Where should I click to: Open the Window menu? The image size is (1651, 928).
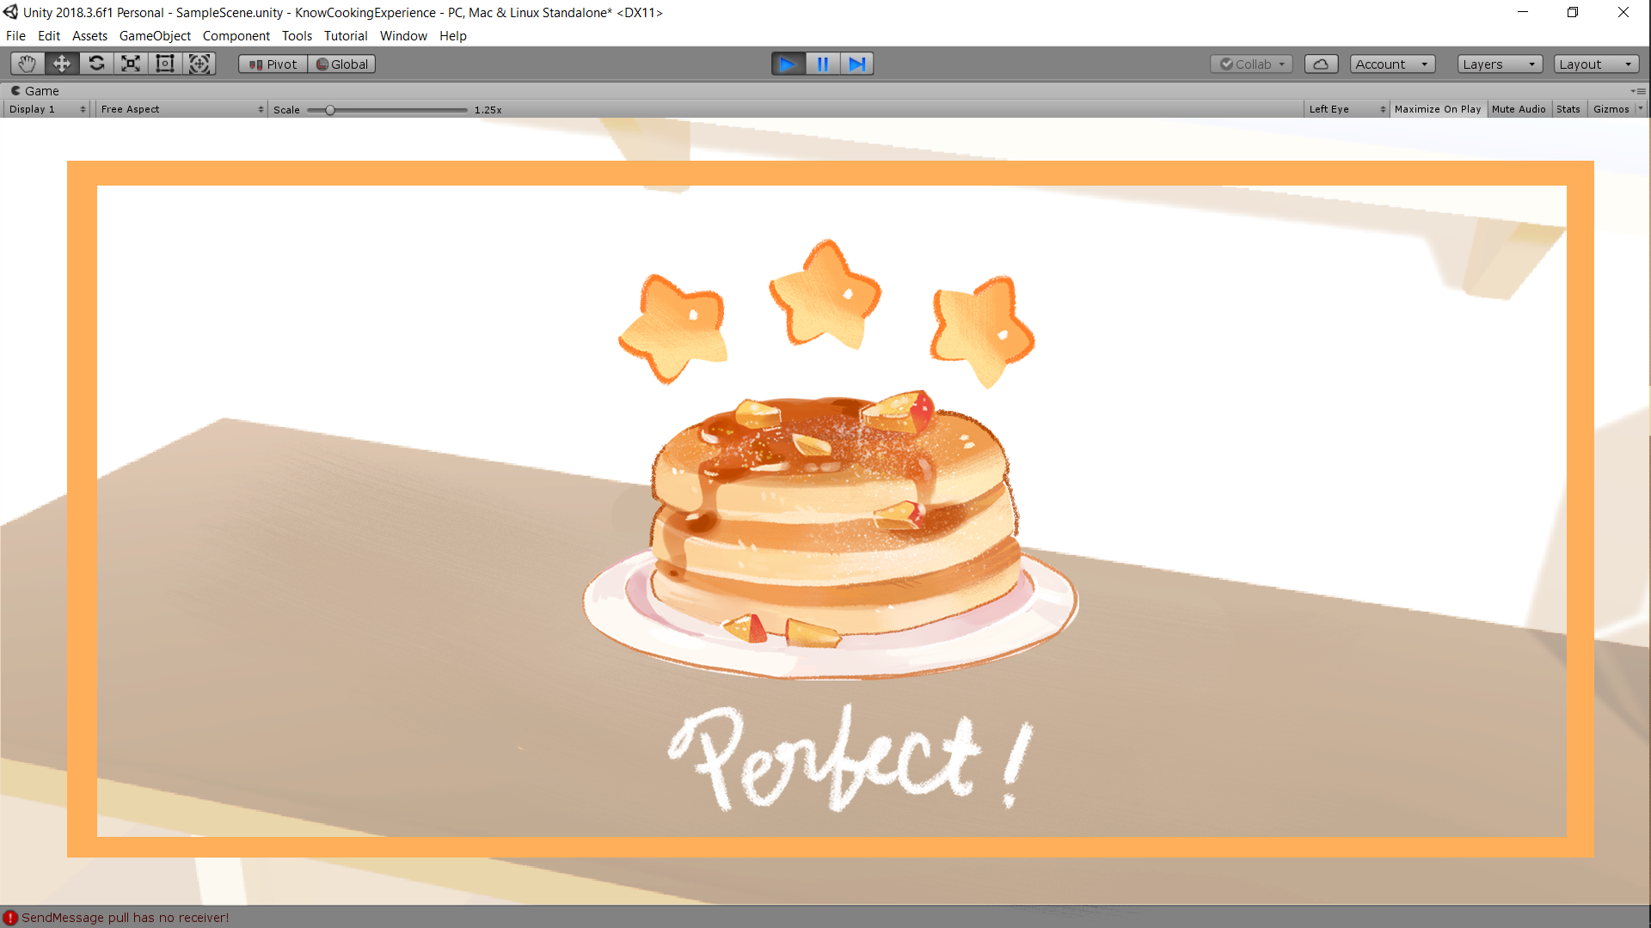click(403, 36)
